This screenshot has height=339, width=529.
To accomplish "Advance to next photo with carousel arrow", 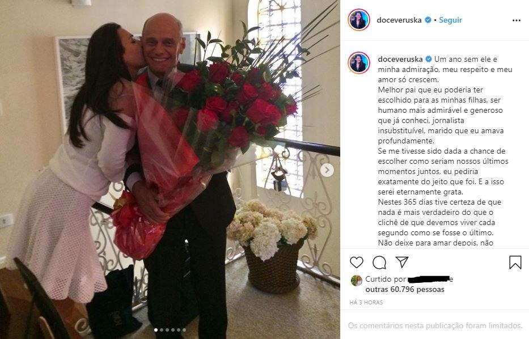I will [327, 170].
